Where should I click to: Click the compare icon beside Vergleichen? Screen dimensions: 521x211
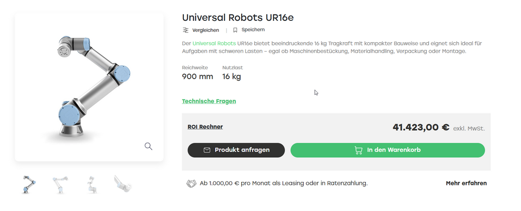point(185,30)
